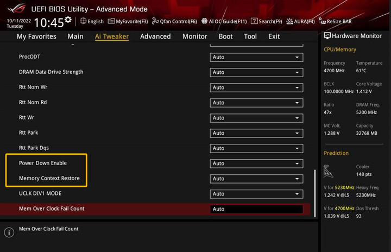391x252 pixels.
Task: Select the Rtt Wr label
Action: click(x=27, y=117)
